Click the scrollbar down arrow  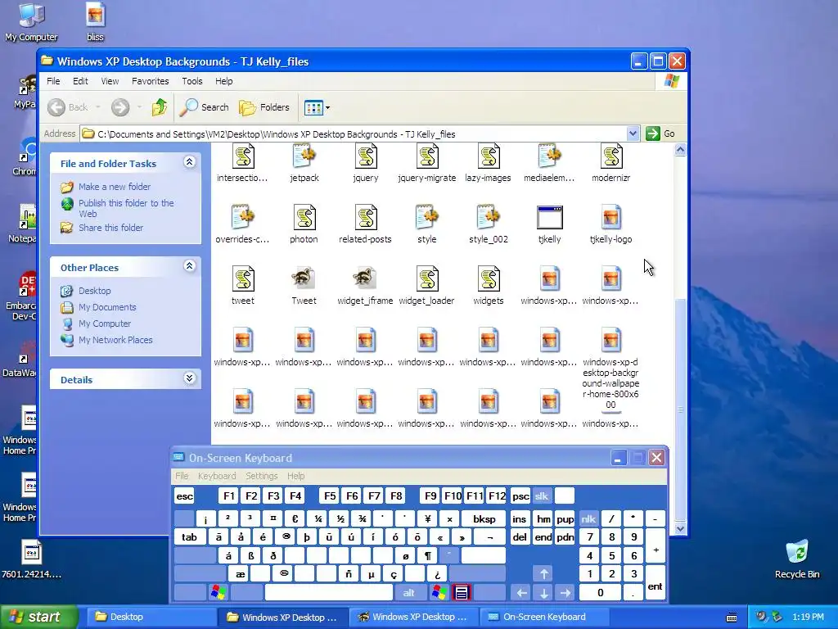click(680, 528)
